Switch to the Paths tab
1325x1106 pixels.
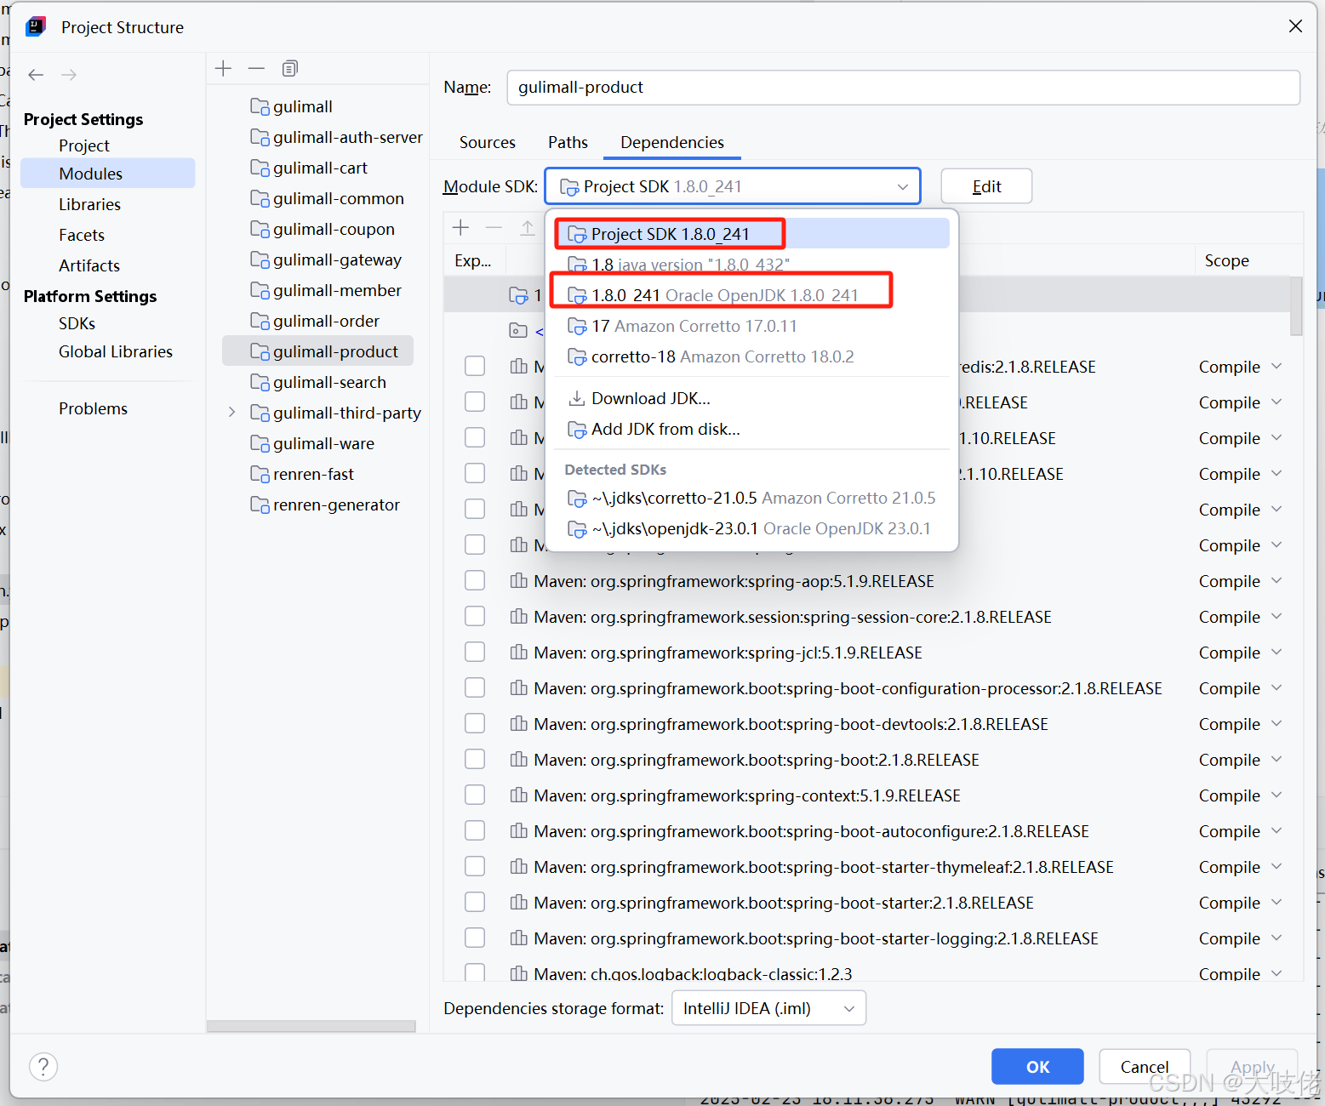(568, 142)
